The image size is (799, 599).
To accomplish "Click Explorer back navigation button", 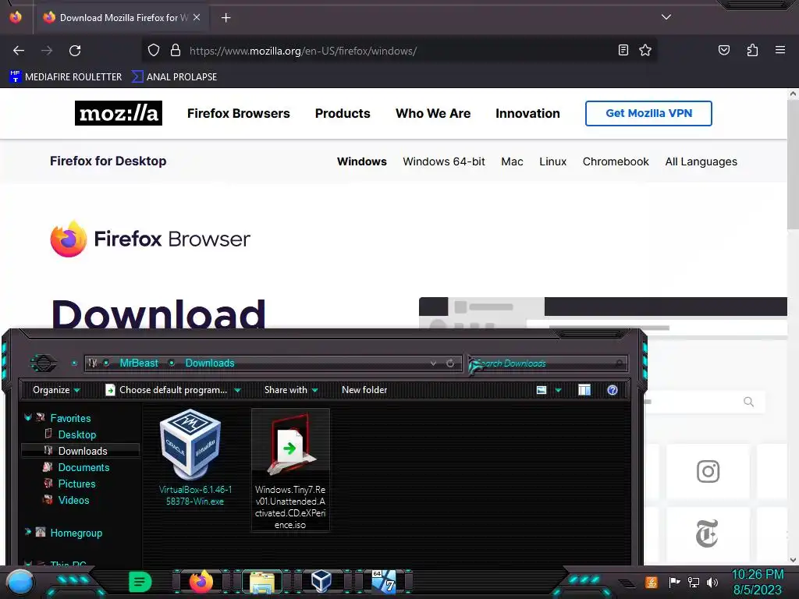I will pyautogui.click(x=44, y=363).
